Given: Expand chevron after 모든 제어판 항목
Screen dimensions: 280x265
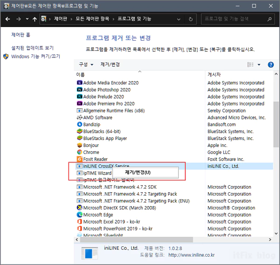Looking at the screenshot, I should 113,19.
